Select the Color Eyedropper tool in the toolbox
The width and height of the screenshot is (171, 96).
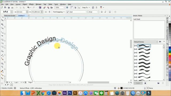[x=2, y=71]
